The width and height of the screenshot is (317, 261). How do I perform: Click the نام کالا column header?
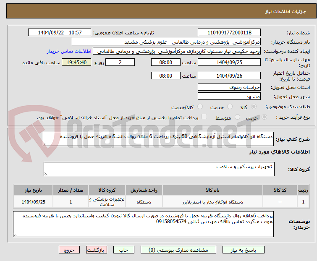point(212,190)
